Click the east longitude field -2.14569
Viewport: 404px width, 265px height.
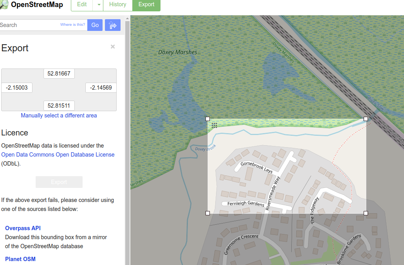click(101, 88)
